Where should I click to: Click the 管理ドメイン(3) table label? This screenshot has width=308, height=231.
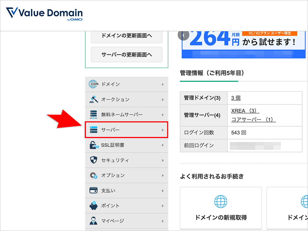(202, 98)
